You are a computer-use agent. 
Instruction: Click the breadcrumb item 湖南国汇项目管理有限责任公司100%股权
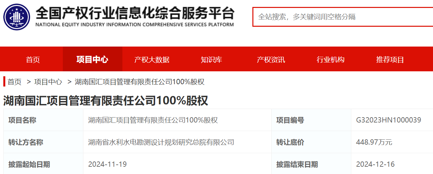pyautogui.click(x=140, y=82)
